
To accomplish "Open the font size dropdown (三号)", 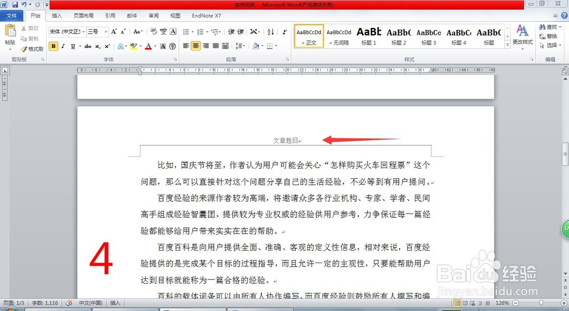I will [x=106, y=31].
